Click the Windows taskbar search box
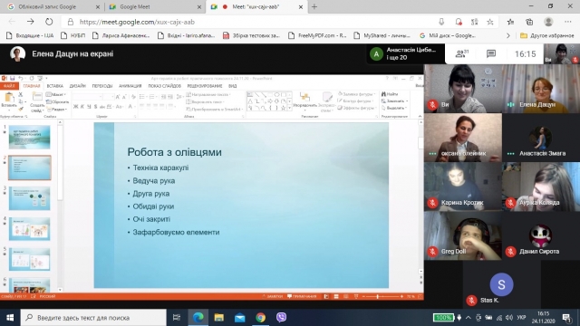Image resolution: width=580 pixels, height=326 pixels. pyautogui.click(x=93, y=318)
